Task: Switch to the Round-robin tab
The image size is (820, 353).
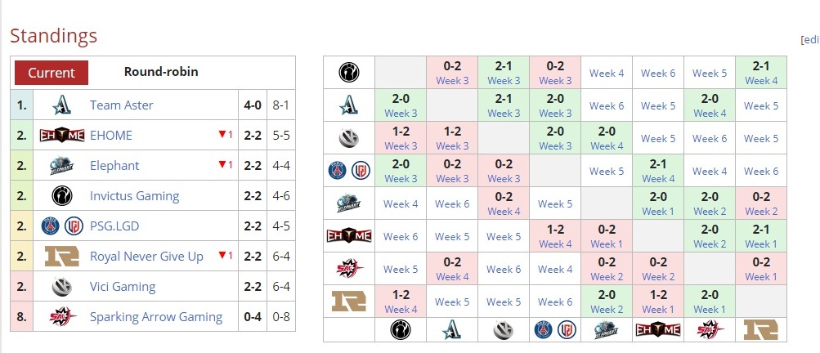Action: click(x=161, y=72)
